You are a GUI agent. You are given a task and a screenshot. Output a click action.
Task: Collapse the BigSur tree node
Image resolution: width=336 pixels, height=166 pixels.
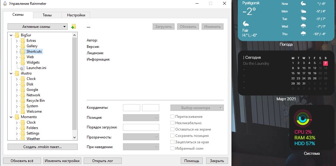[x=11, y=35]
